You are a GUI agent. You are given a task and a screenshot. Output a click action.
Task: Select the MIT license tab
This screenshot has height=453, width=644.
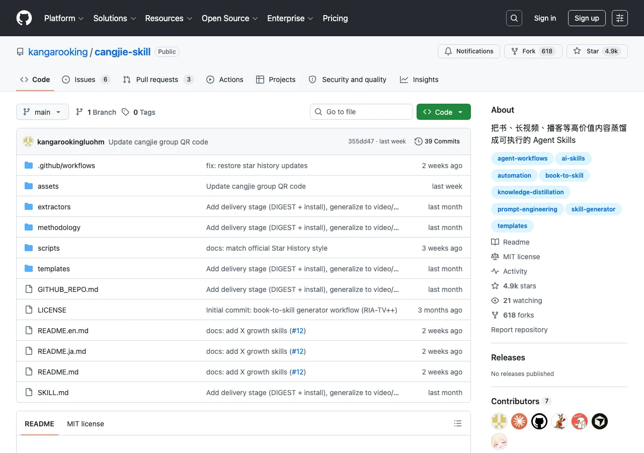(x=86, y=424)
